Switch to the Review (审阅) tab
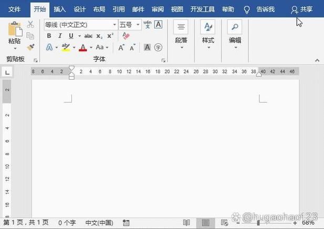 (158, 9)
